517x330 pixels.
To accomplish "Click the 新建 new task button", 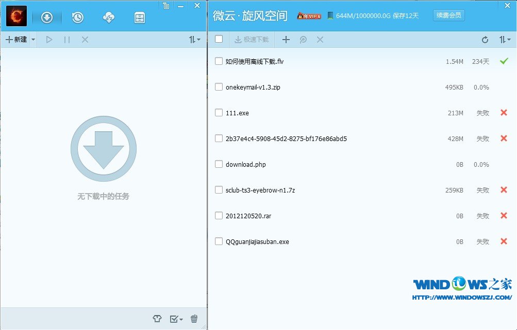I will click(x=16, y=40).
